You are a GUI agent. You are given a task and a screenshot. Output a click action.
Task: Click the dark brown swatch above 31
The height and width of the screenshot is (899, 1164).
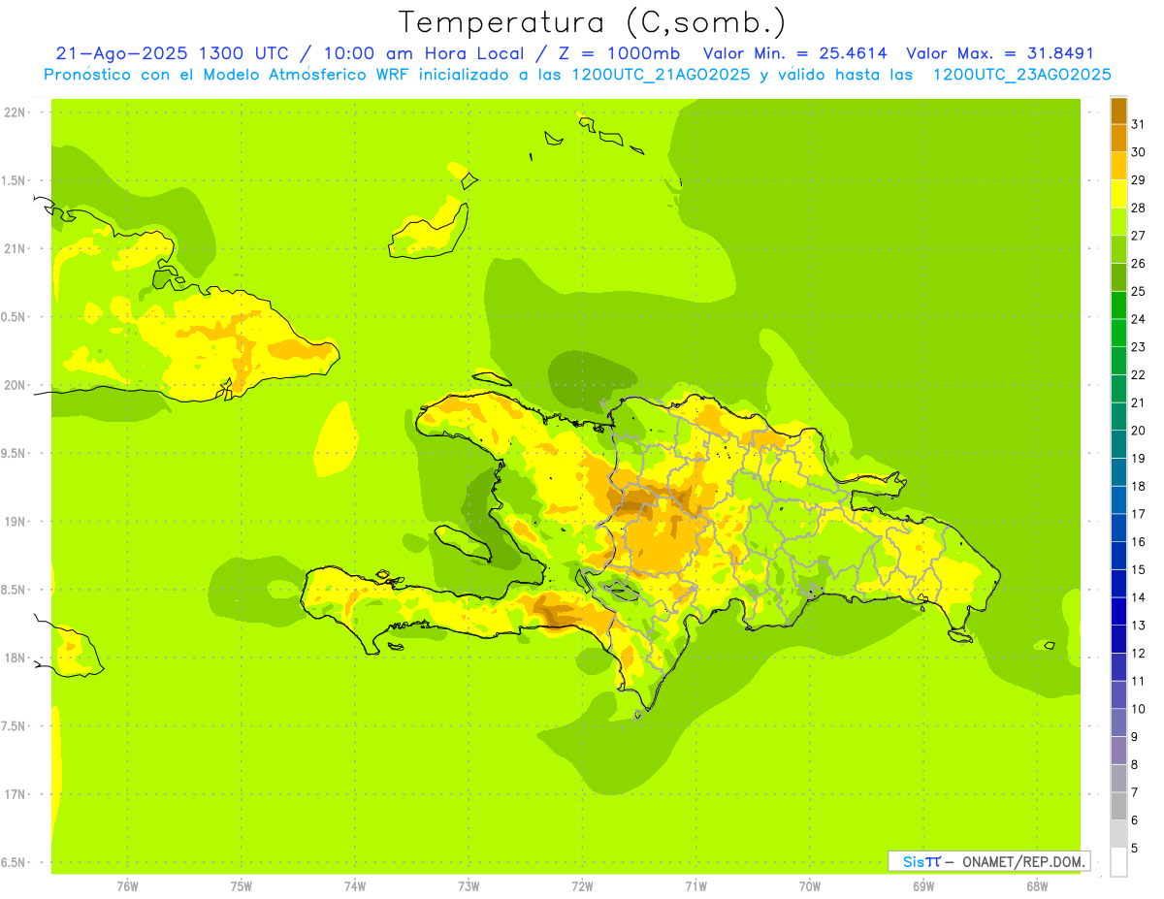tap(1118, 111)
